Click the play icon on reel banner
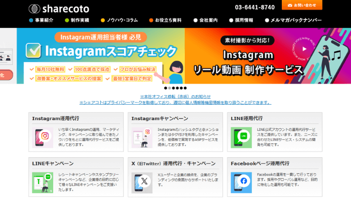 [x=304, y=49]
